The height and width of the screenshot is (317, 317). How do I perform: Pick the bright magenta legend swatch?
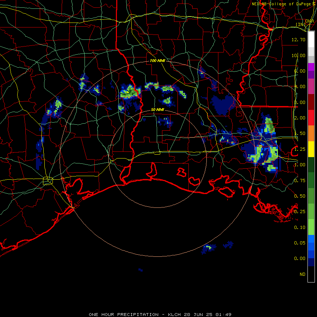coord(311,67)
